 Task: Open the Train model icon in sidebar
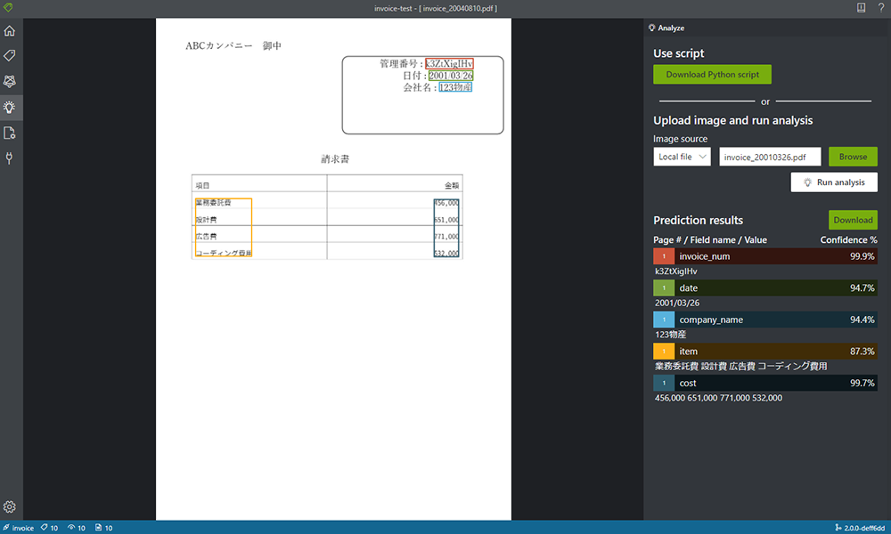(10, 81)
